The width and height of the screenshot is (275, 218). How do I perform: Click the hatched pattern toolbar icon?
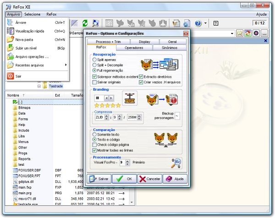pos(74,23)
